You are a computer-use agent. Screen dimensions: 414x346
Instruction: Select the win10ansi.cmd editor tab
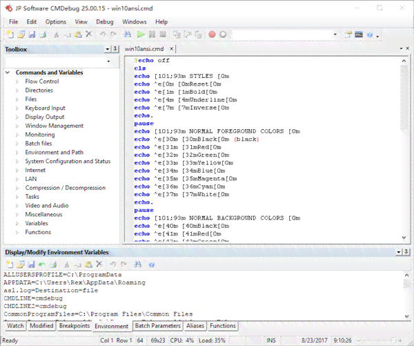(144, 49)
